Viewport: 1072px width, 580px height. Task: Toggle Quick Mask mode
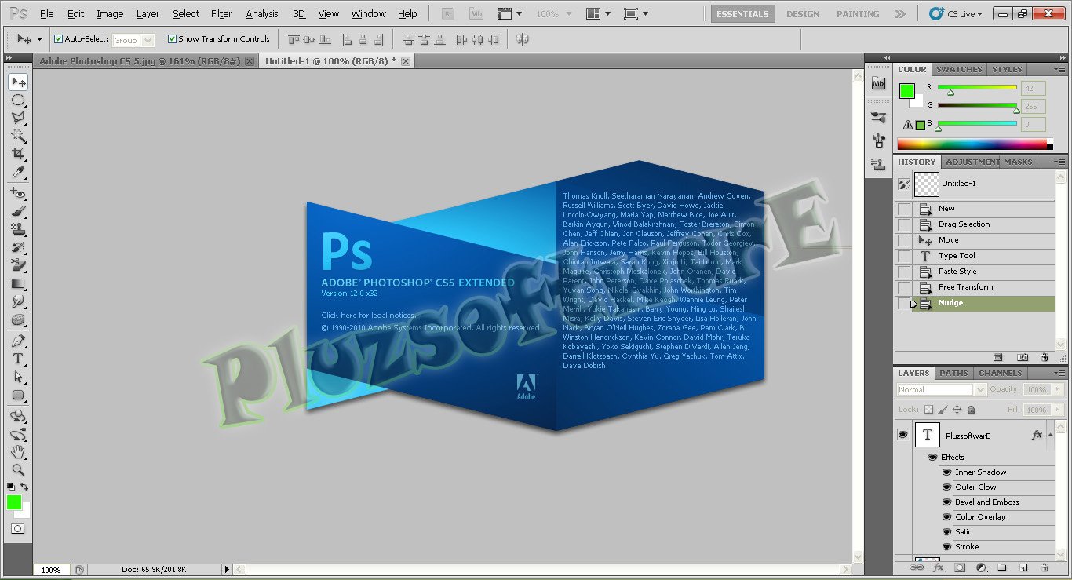click(17, 529)
